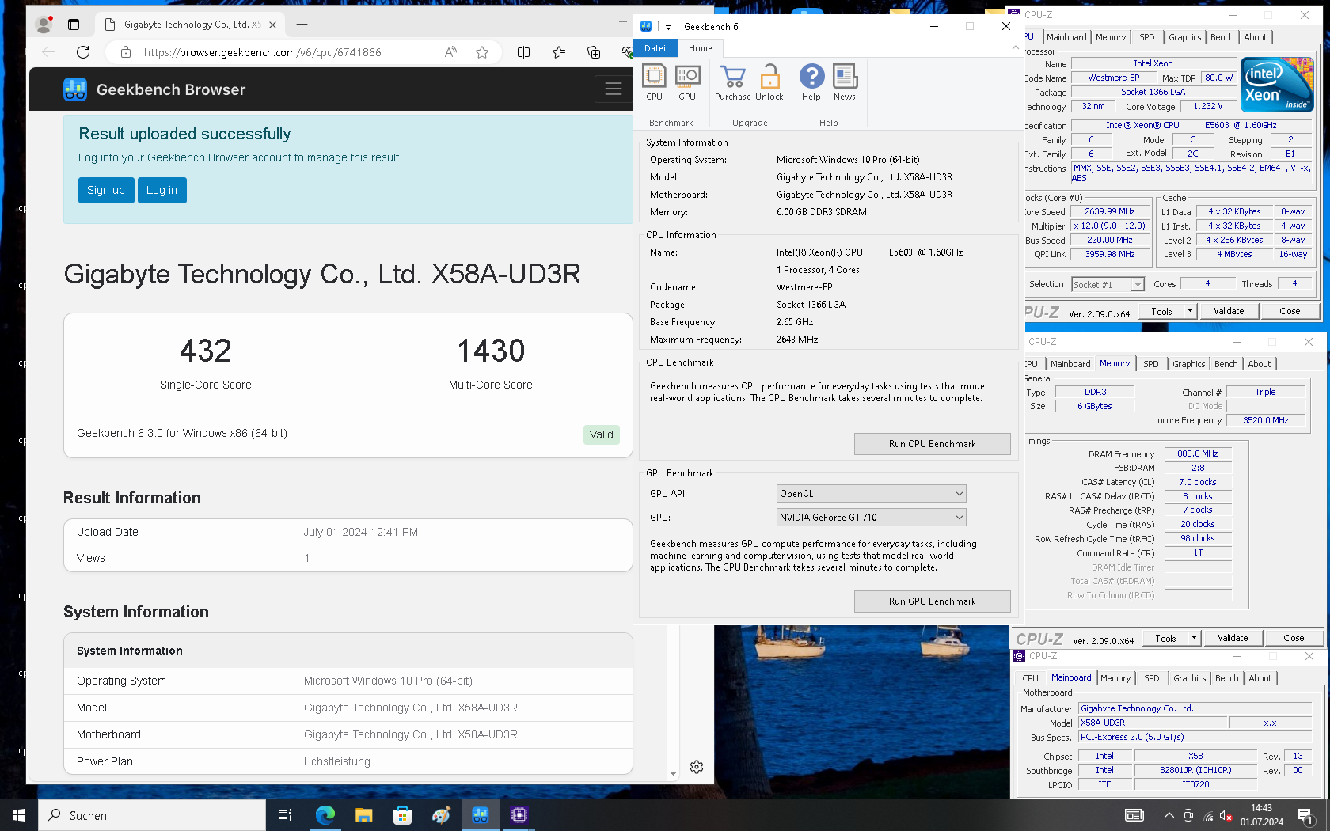1330x831 pixels.
Task: Click Tools button in top CPU-Z window
Action: 1161,311
